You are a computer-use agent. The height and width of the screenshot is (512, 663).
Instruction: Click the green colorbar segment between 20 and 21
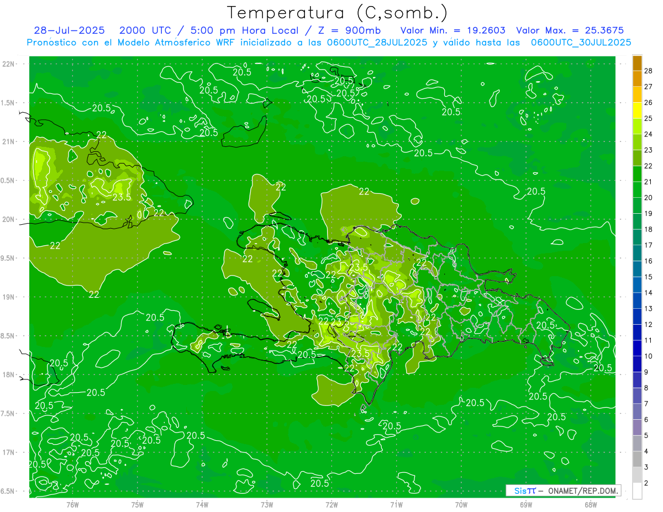(x=637, y=189)
